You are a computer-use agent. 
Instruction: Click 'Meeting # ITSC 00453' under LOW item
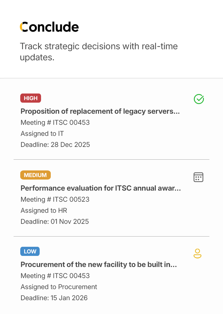pos(55,276)
